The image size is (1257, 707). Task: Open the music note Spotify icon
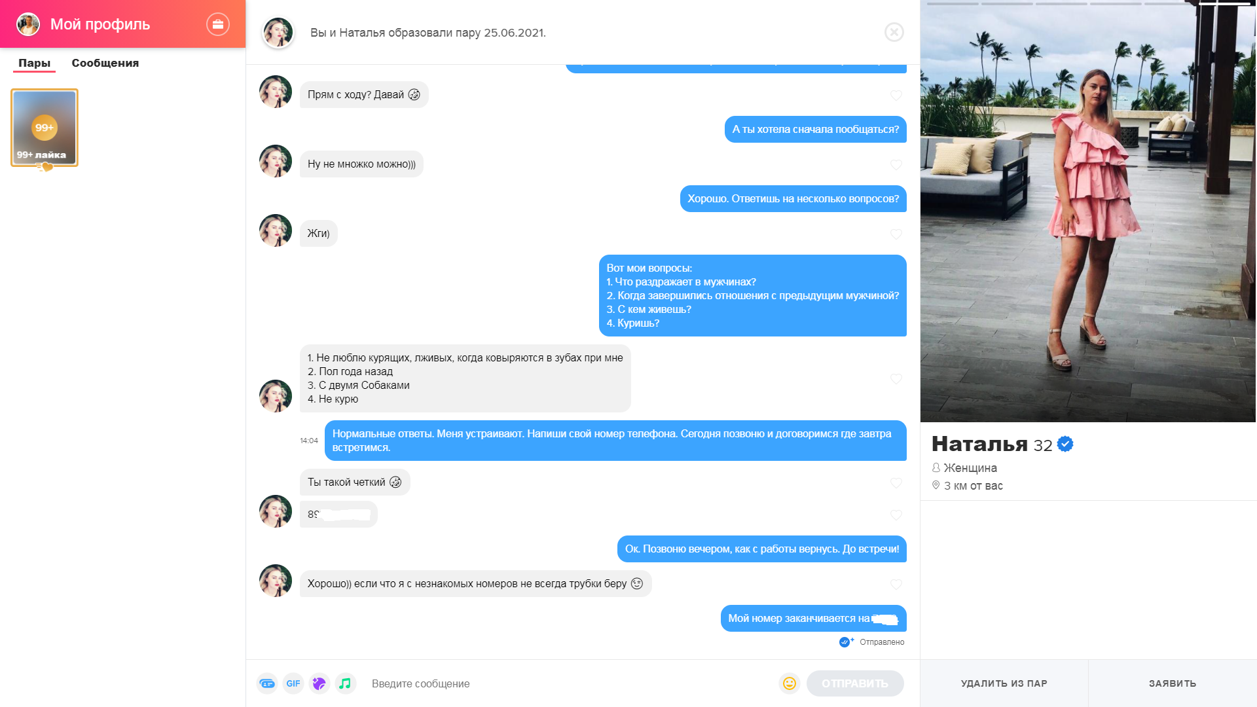pos(345,683)
